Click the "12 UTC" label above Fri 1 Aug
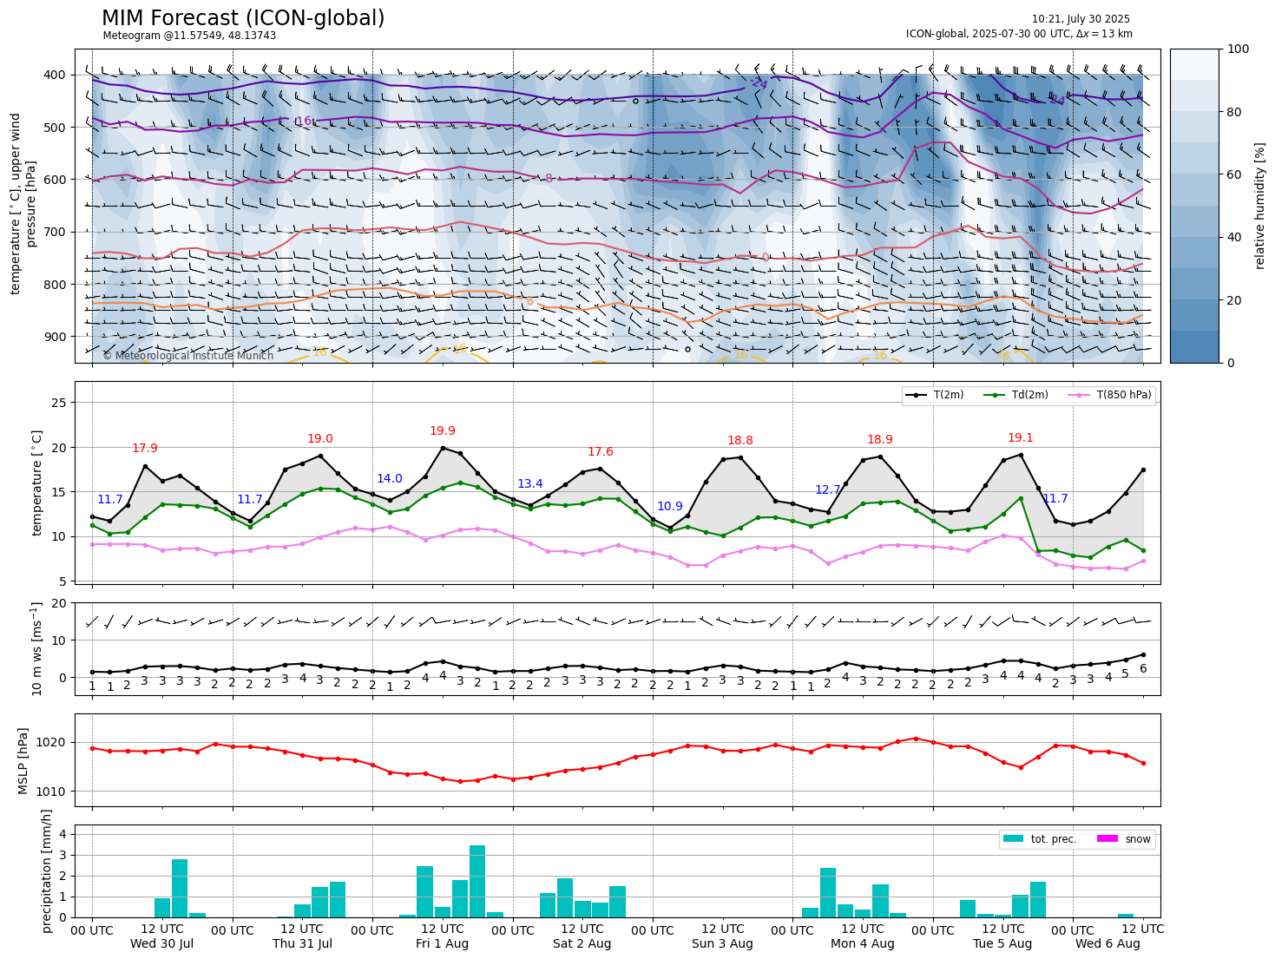Image resolution: width=1275 pixels, height=959 pixels. pyautogui.click(x=443, y=929)
